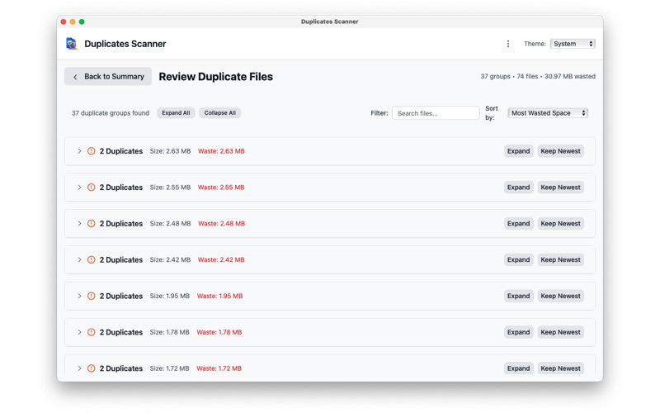The width and height of the screenshot is (660, 413).
Task: Click Expand button for 2.48 MB group
Action: [519, 223]
